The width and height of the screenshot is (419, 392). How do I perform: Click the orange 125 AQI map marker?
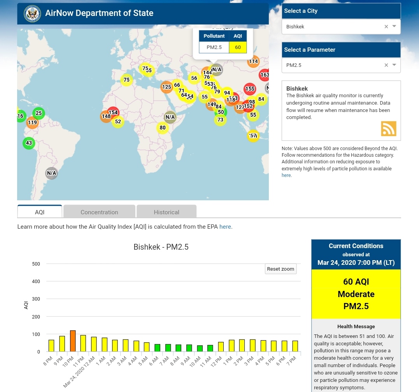167,87
